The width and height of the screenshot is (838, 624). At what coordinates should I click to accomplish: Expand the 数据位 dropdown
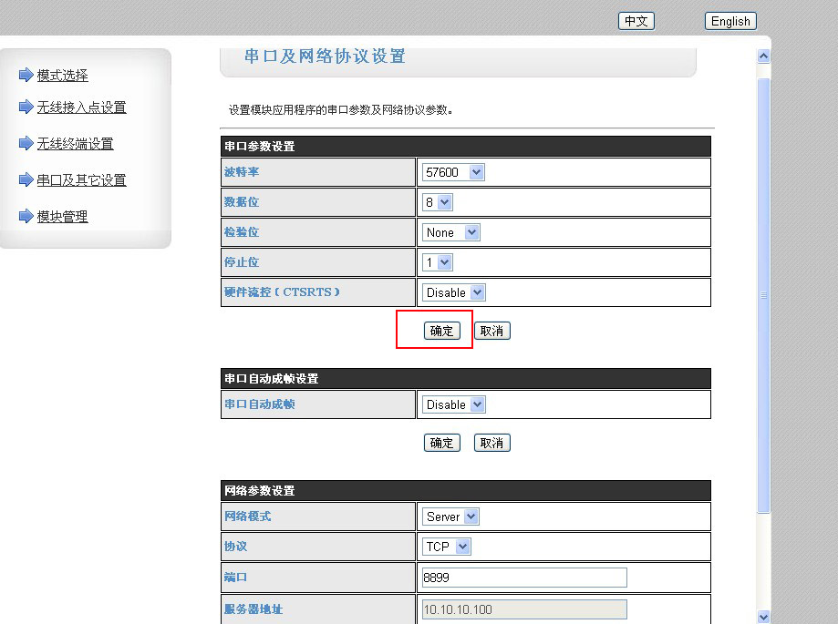[438, 202]
